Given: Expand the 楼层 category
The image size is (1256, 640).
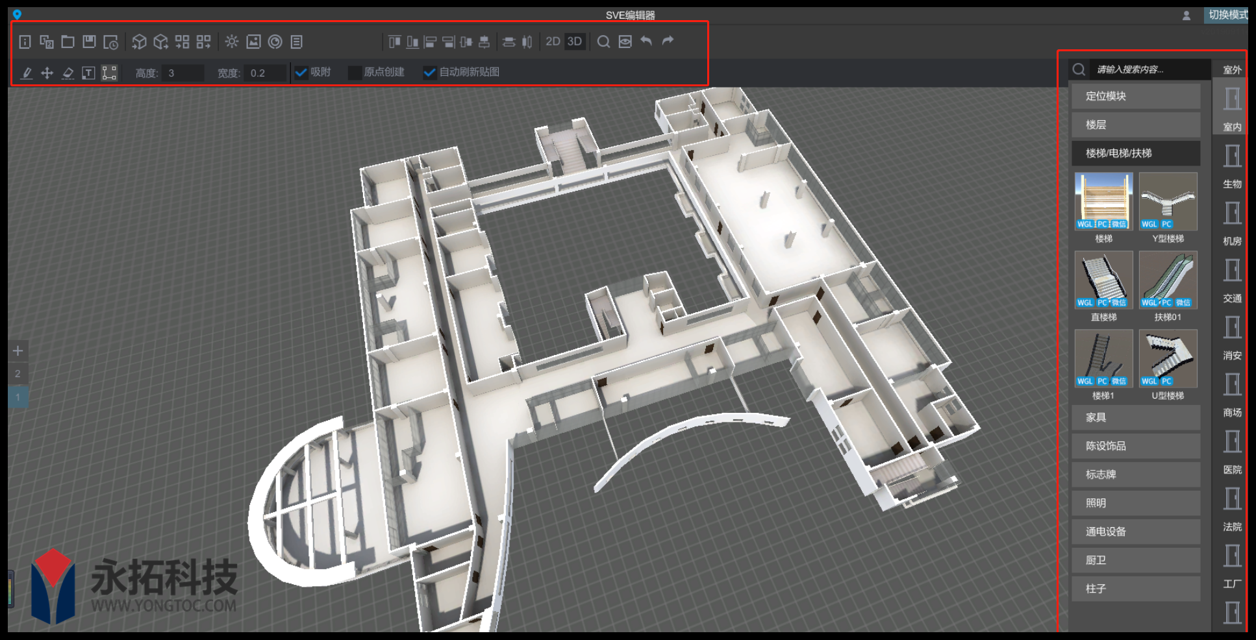Looking at the screenshot, I should (x=1135, y=125).
